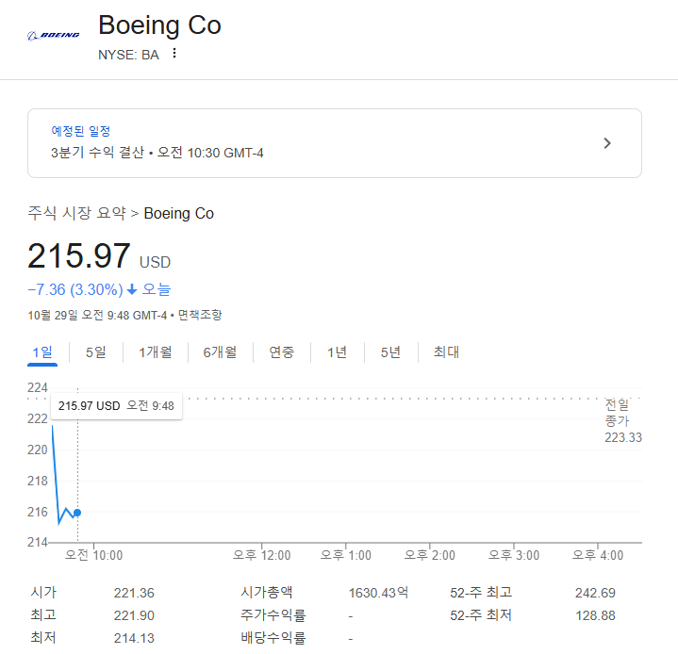Click the 배당수익률 label
Image resolution: width=678 pixels, height=654 pixels.
point(273,638)
